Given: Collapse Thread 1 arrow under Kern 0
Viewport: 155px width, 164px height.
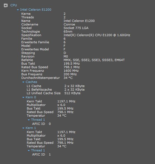Looking at the screenshot, I should (29, 120).
